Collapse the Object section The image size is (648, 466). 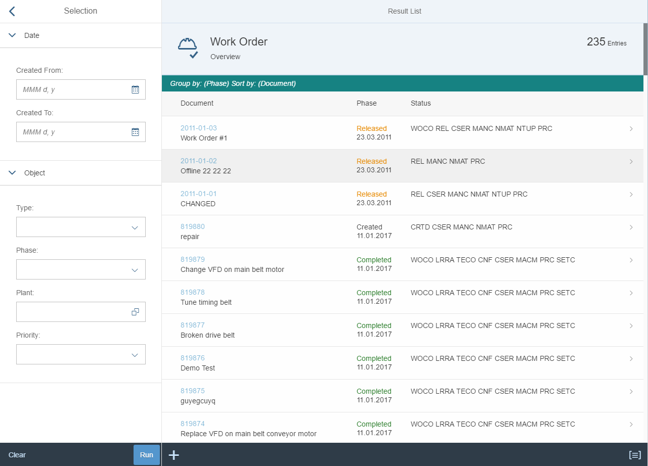coord(12,172)
